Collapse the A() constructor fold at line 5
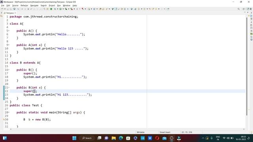Screen dimensions: 253x142 pyautogui.click(x=9, y=31)
